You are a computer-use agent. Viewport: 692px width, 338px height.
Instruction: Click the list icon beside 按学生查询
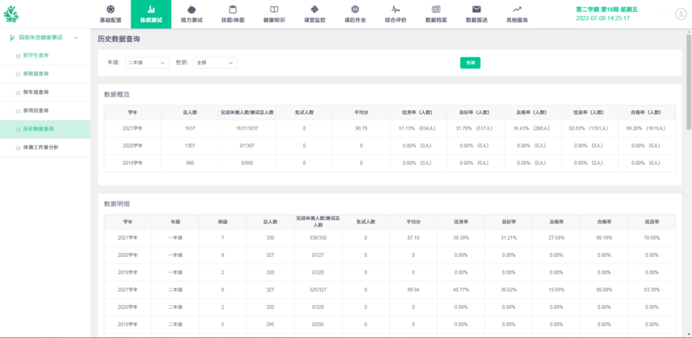[x=18, y=56]
